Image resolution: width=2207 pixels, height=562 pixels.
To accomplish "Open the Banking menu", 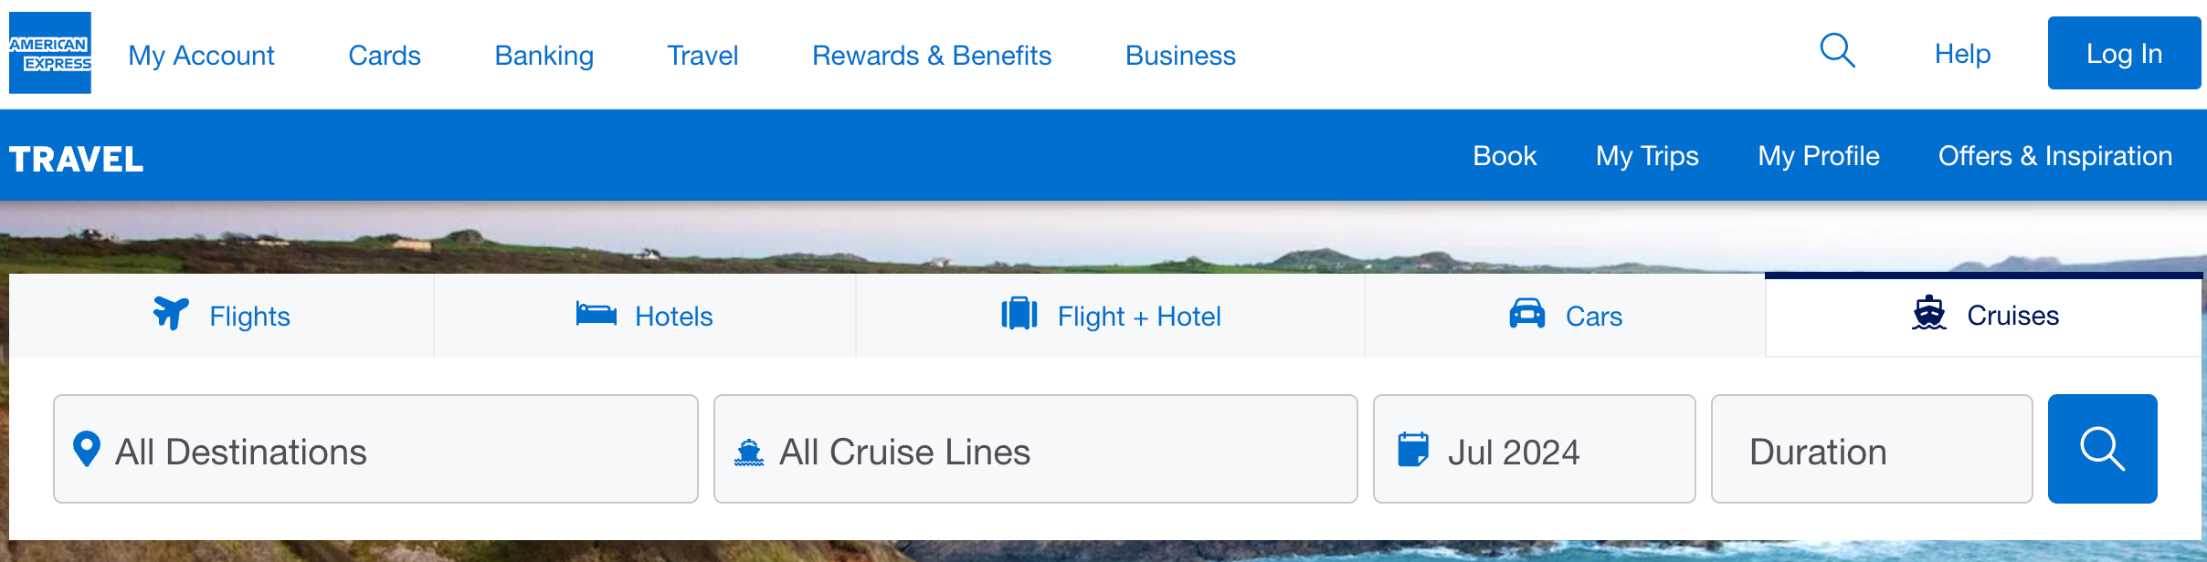I will pos(543,55).
